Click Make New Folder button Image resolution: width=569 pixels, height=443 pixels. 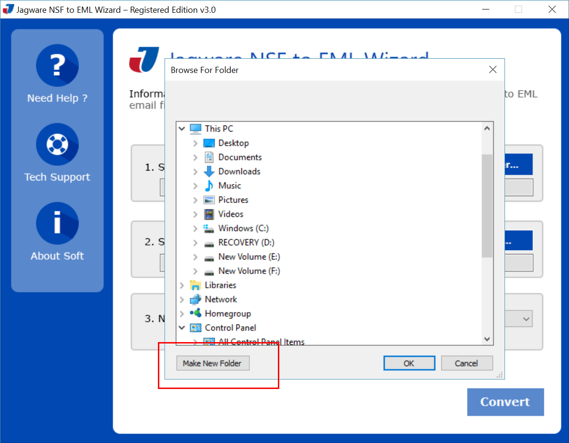pos(212,363)
